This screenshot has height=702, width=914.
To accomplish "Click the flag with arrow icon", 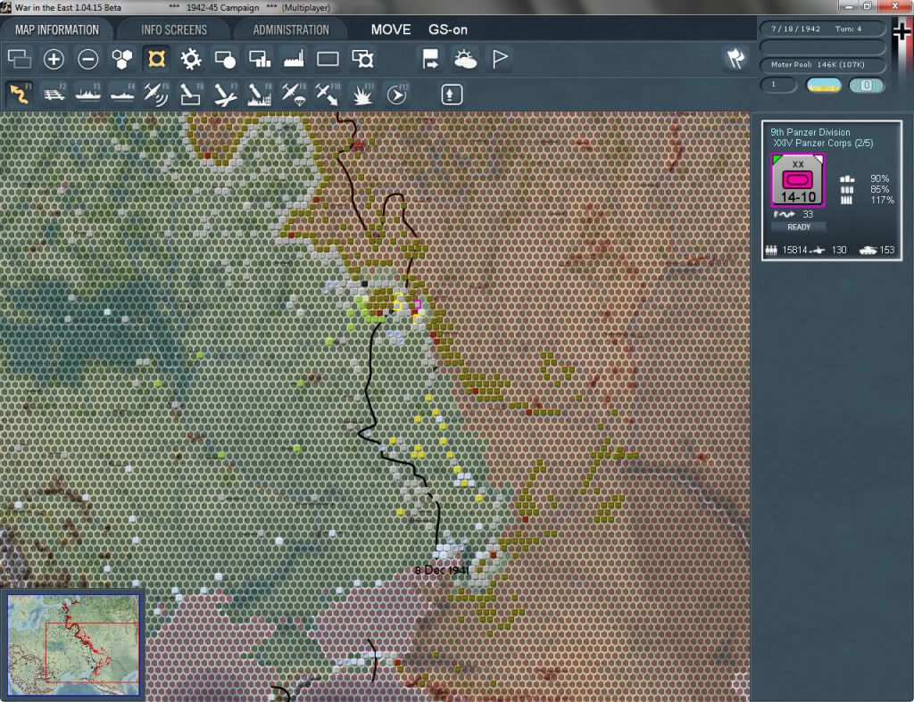I will click(x=430, y=59).
